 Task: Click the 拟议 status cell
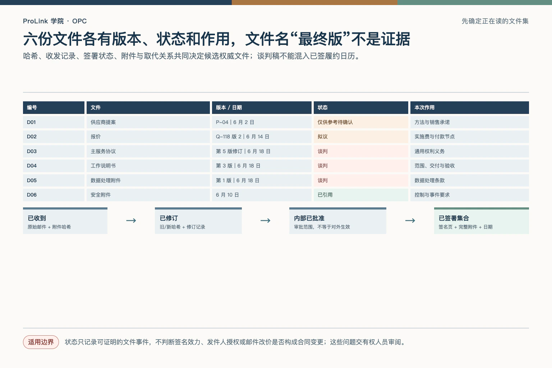click(x=361, y=137)
